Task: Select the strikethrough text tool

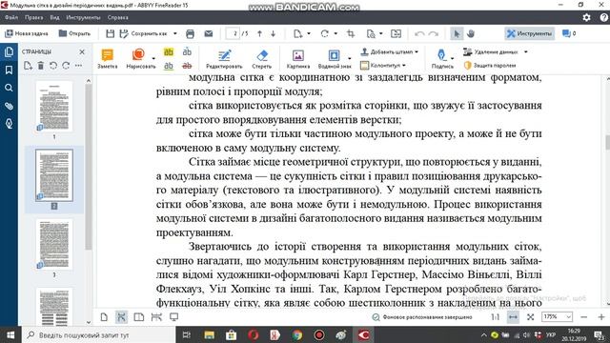Action: click(x=187, y=66)
